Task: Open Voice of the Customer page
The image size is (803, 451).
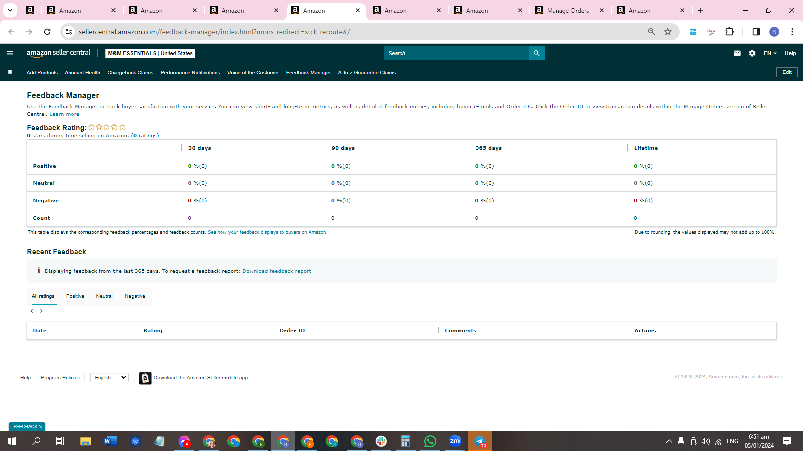Action: point(253,73)
